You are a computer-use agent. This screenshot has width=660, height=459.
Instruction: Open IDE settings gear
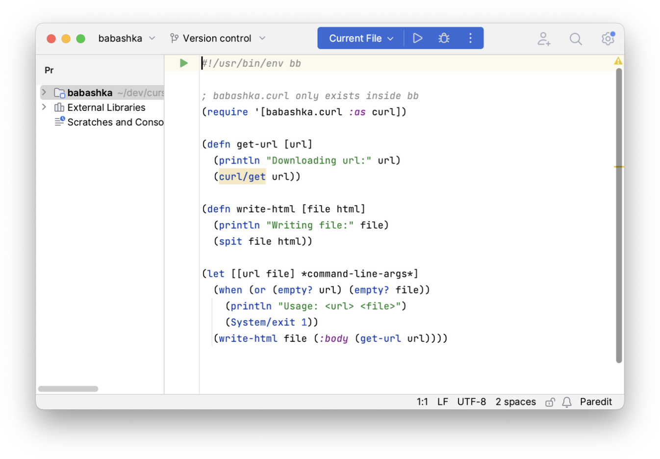(608, 38)
